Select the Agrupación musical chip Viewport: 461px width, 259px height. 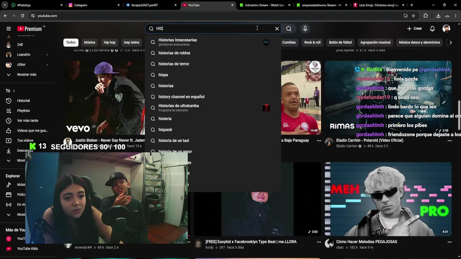[375, 42]
